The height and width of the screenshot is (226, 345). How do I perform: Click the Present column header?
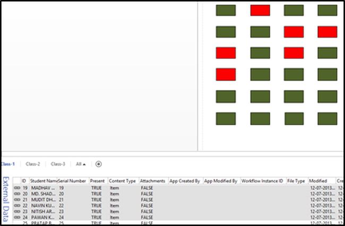[98, 181]
